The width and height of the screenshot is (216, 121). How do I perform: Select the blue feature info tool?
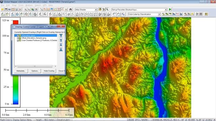click(52, 9)
